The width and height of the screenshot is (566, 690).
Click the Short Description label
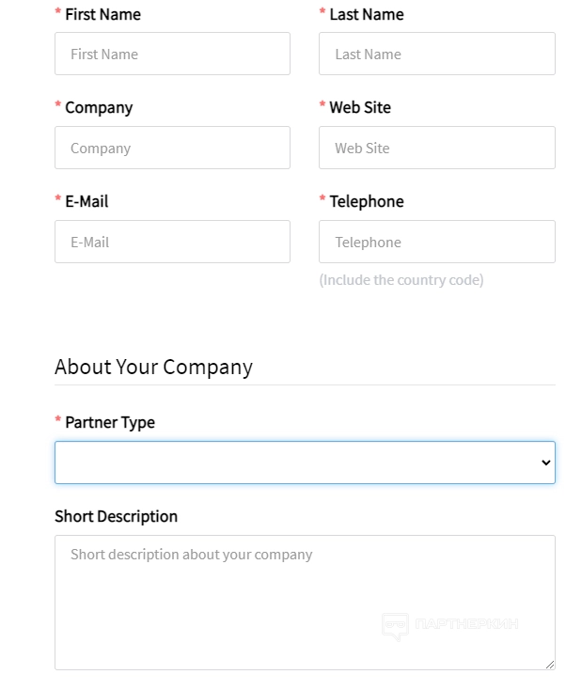point(116,516)
